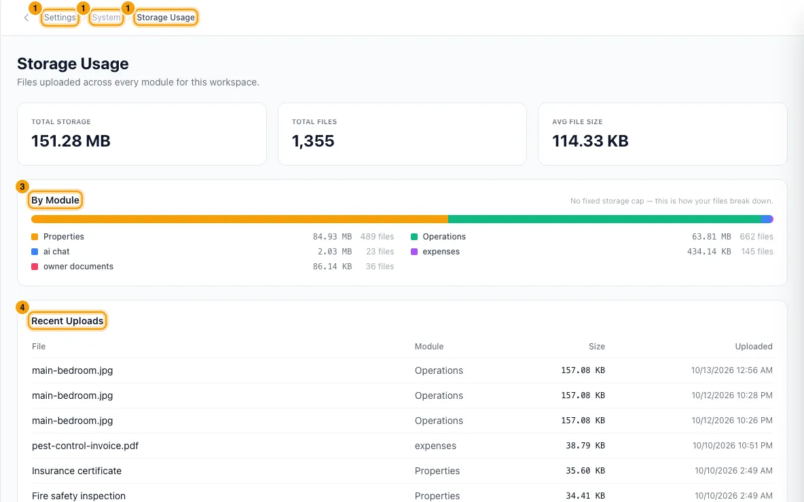The width and height of the screenshot is (804, 502).
Task: Click the 10/10/2026 10:51 PM upload date
Action: point(733,446)
